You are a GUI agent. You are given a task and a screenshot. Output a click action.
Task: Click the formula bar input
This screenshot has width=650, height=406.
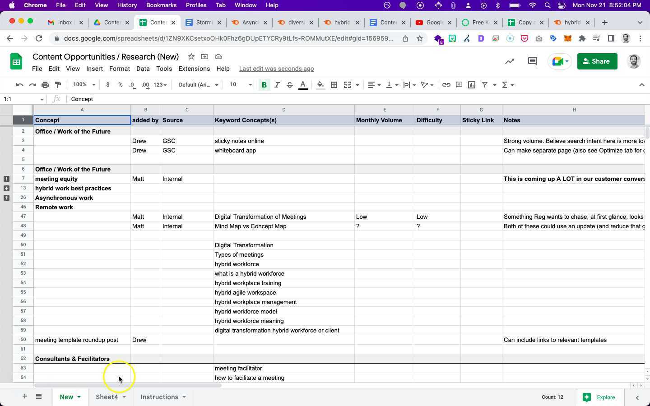(181, 99)
